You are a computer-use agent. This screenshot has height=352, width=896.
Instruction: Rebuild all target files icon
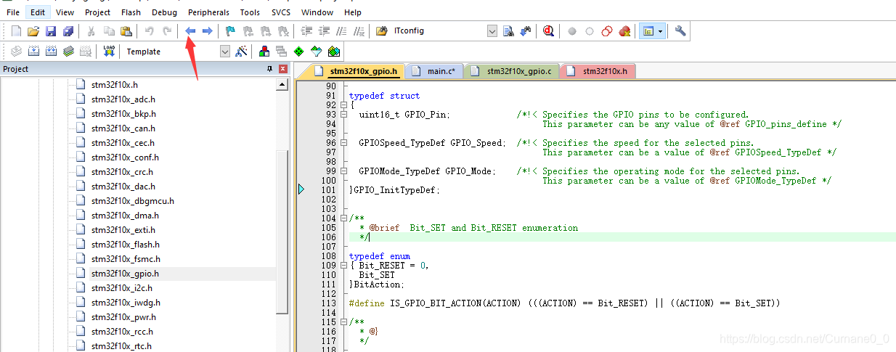tap(51, 52)
